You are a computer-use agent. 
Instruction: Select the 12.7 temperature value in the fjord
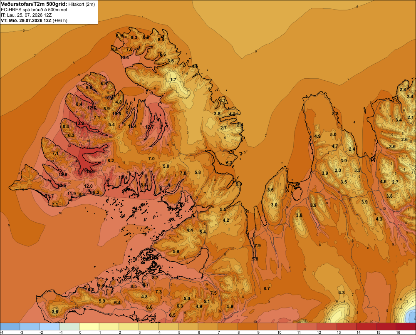coord(149,127)
